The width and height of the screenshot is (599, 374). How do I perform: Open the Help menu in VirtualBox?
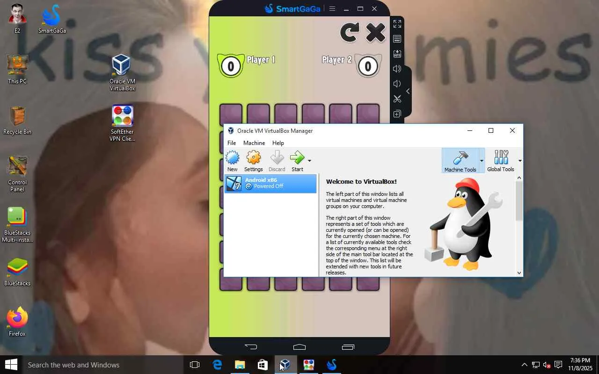278,143
